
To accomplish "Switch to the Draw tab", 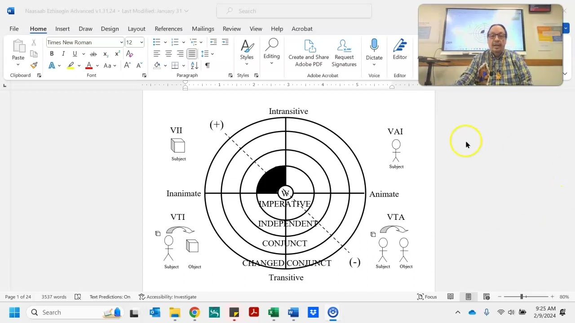I will click(x=85, y=29).
